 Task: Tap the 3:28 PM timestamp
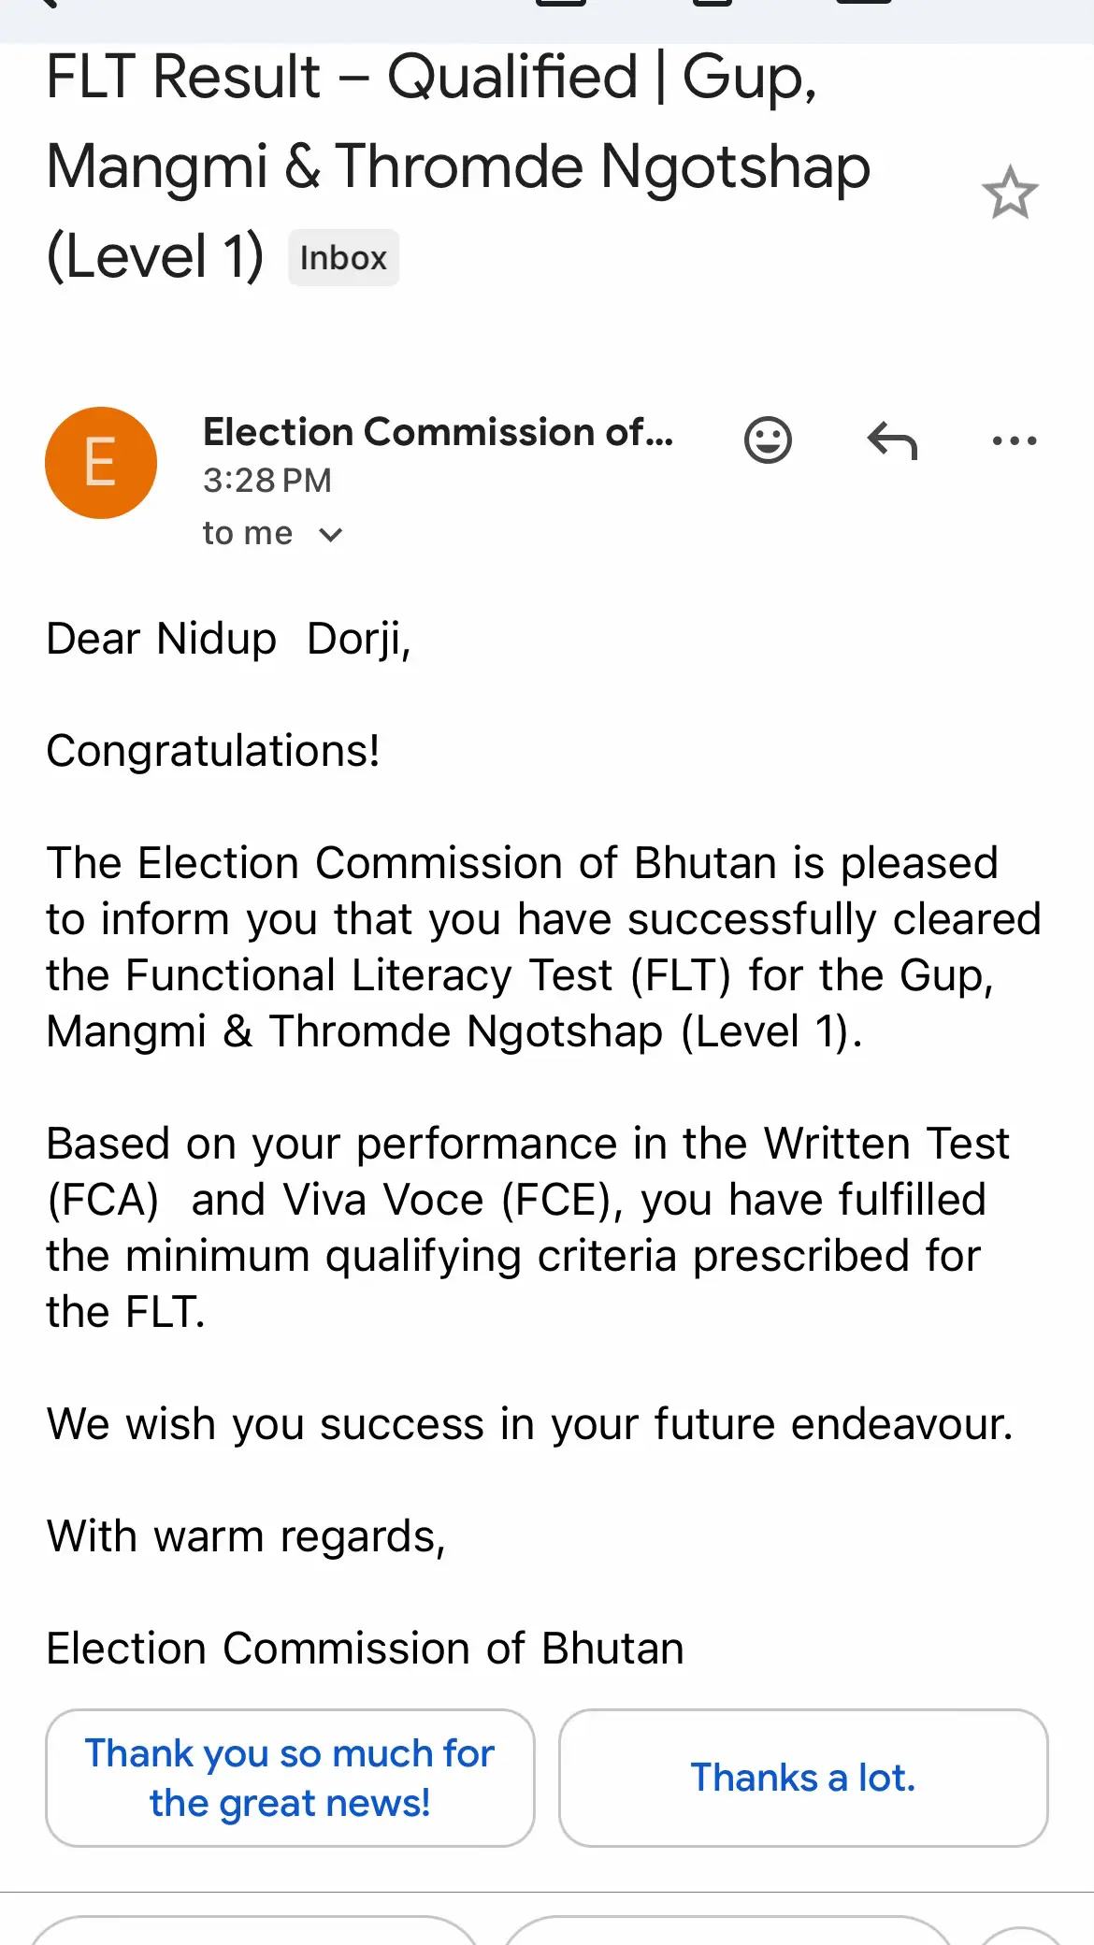click(267, 481)
